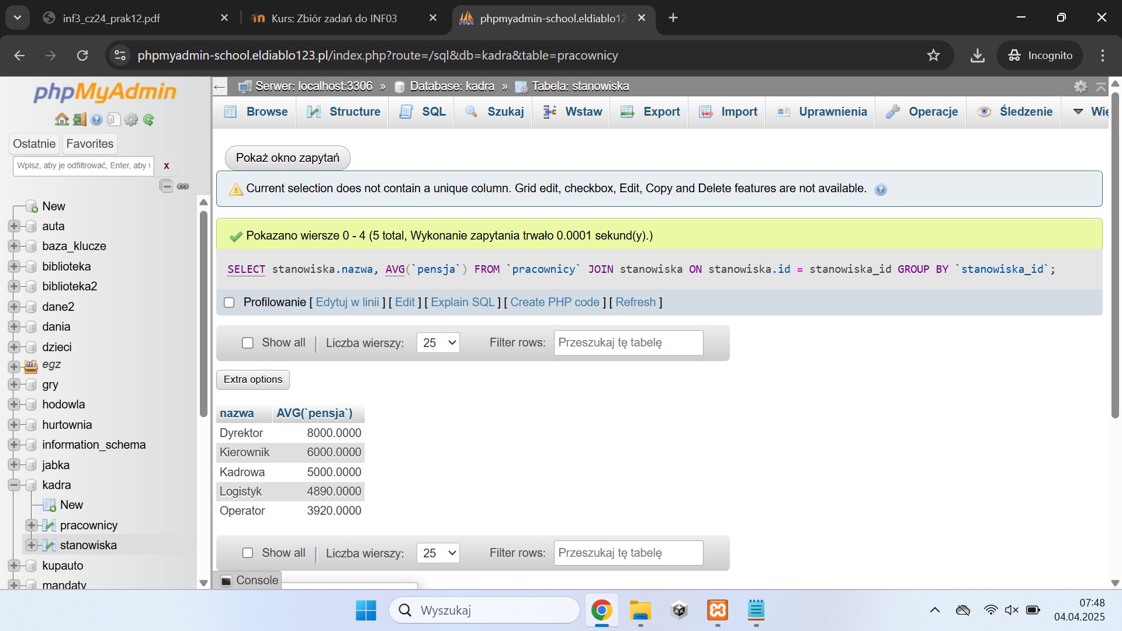Click the Refresh query link
1122x631 pixels.
[x=635, y=303]
